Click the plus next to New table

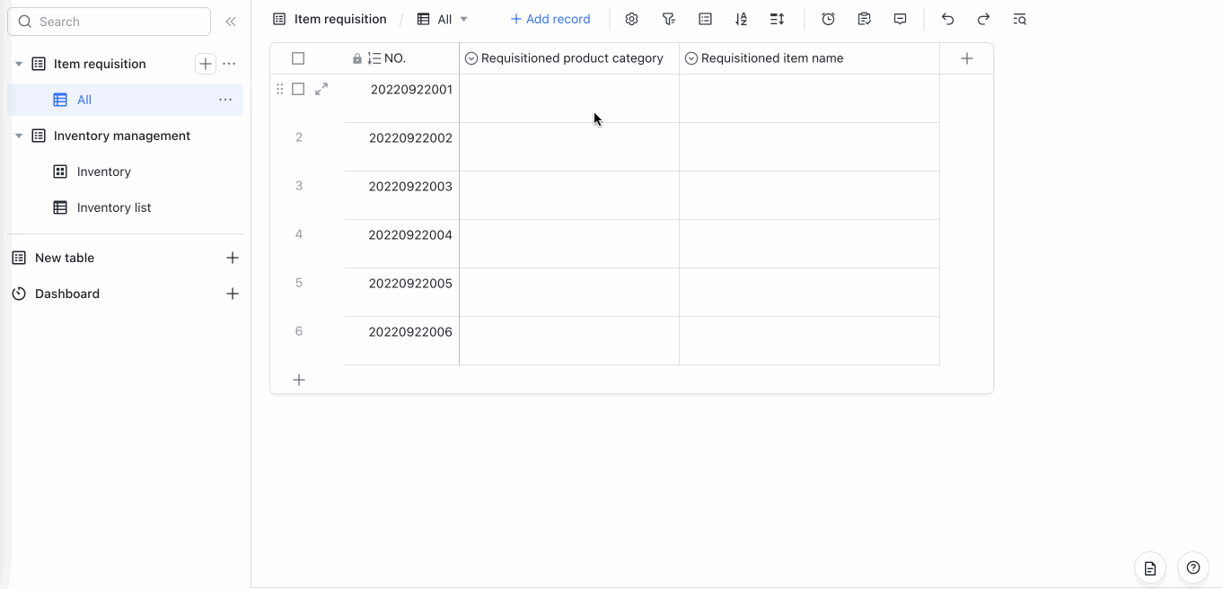pyautogui.click(x=233, y=258)
